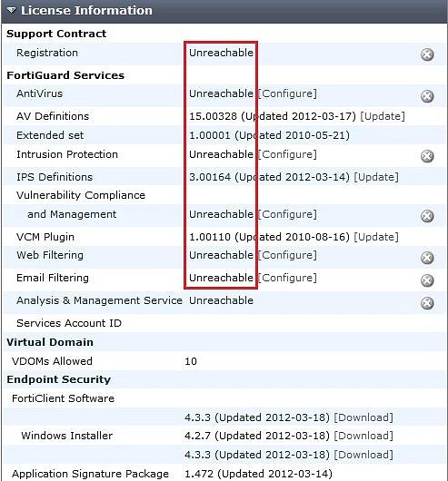Select the Registration Unreachable status text

221,53
